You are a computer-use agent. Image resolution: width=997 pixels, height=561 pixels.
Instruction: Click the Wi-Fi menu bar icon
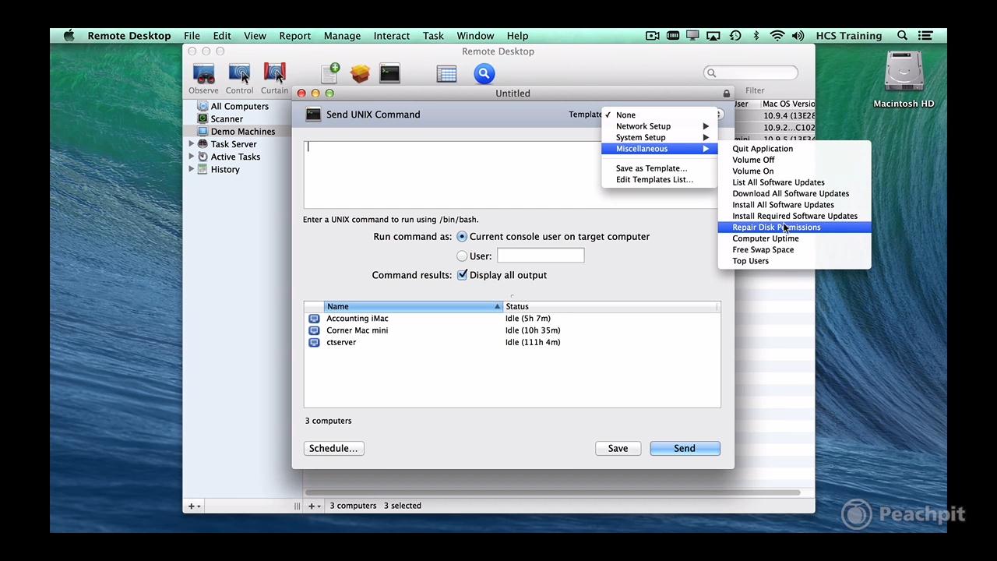(777, 36)
